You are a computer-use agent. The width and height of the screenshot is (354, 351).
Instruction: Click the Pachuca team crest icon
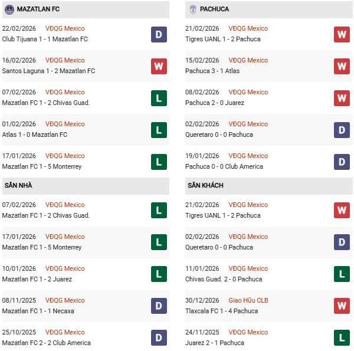pos(193,9)
